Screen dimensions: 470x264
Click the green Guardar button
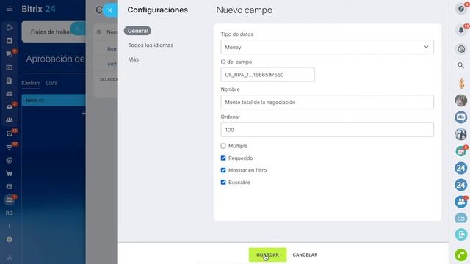[267, 254]
